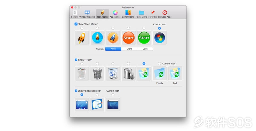
Task: Select radio above orange Start button icon
Action: coord(129,28)
